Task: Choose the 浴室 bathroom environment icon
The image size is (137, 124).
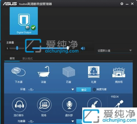Action: (x=44, y=72)
